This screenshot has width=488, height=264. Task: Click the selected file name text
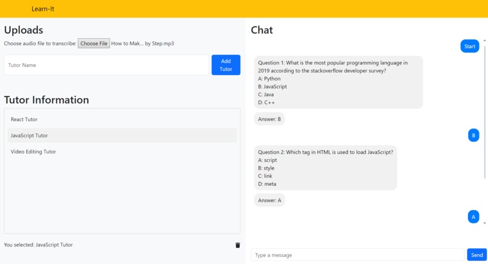(142, 43)
